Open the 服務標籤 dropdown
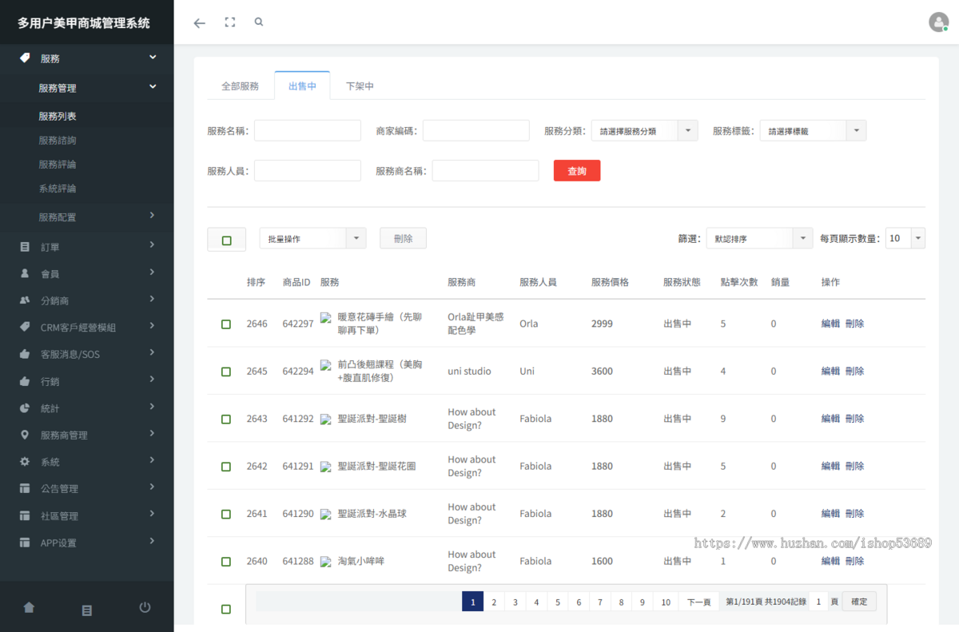 [813, 130]
